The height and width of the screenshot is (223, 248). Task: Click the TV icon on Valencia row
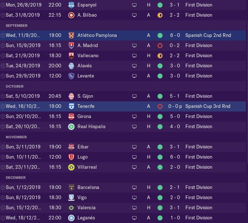click(x=135, y=208)
